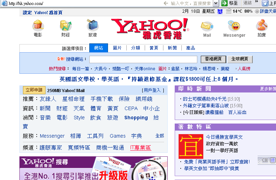This screenshot has height=180, width=276.
Task: Open the 英國語文學校 promotional text link
Action: point(149,79)
